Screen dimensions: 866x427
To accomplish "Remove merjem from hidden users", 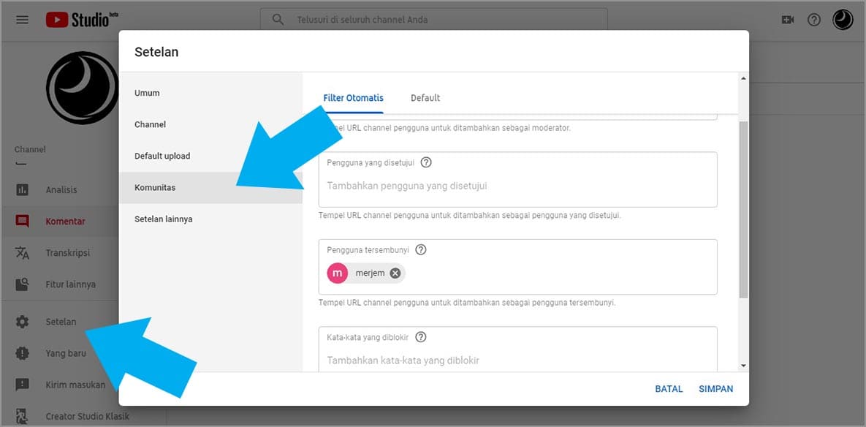I will 395,273.
